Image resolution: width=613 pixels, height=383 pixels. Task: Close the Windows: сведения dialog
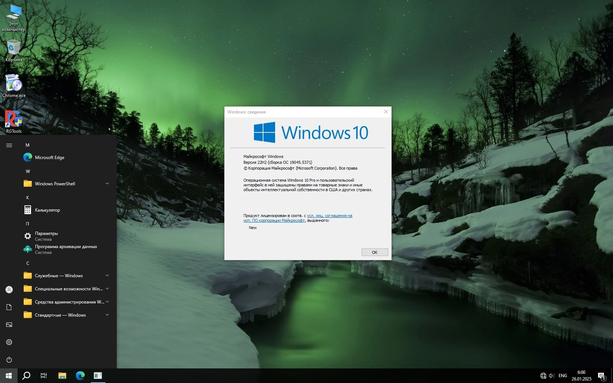pos(386,112)
